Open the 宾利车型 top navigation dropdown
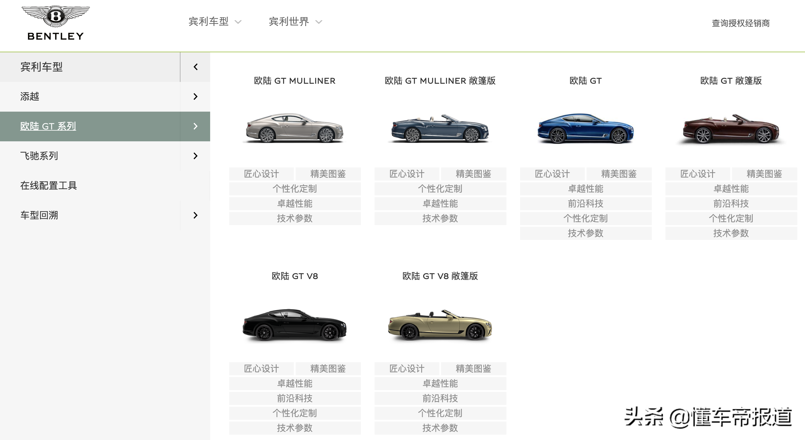 215,22
